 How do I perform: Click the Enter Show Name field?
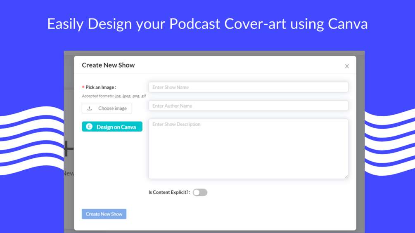[248, 87]
